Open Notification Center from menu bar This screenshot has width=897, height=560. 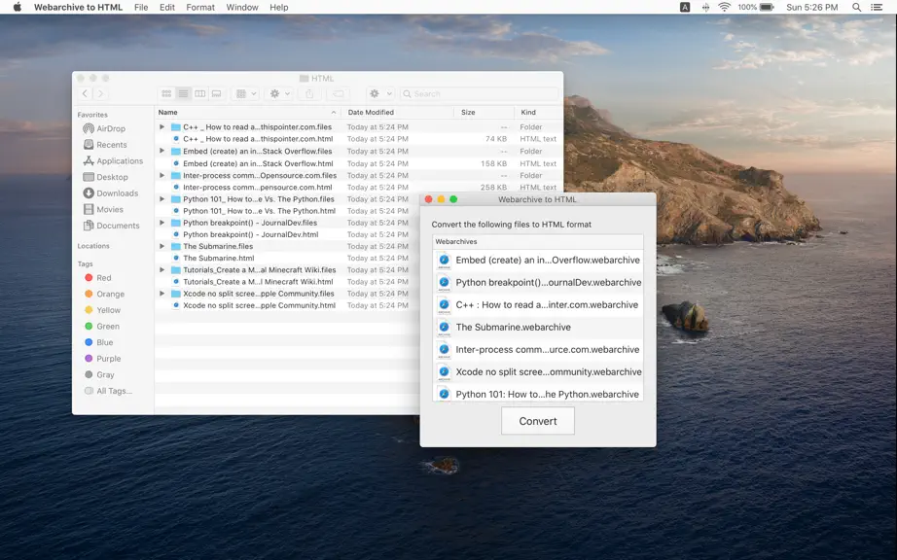click(x=876, y=7)
